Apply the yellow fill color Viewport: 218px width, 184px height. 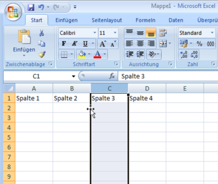click(82, 55)
